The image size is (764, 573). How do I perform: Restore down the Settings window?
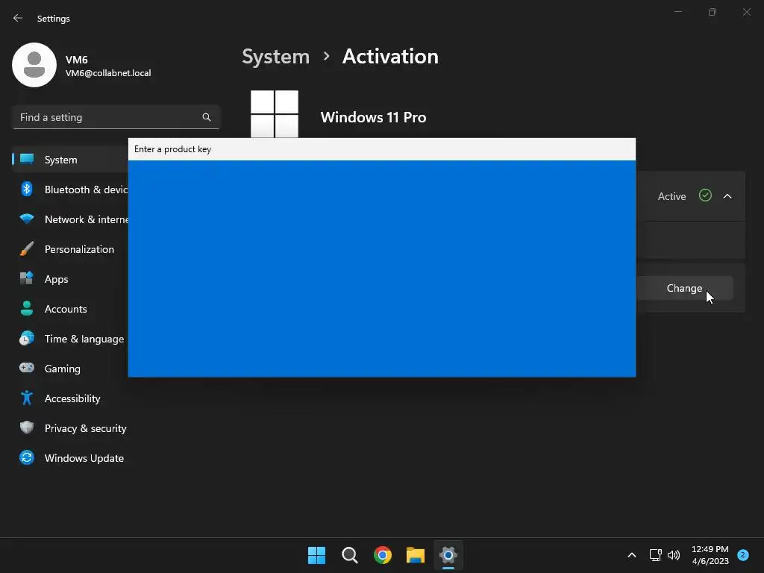[x=713, y=12]
